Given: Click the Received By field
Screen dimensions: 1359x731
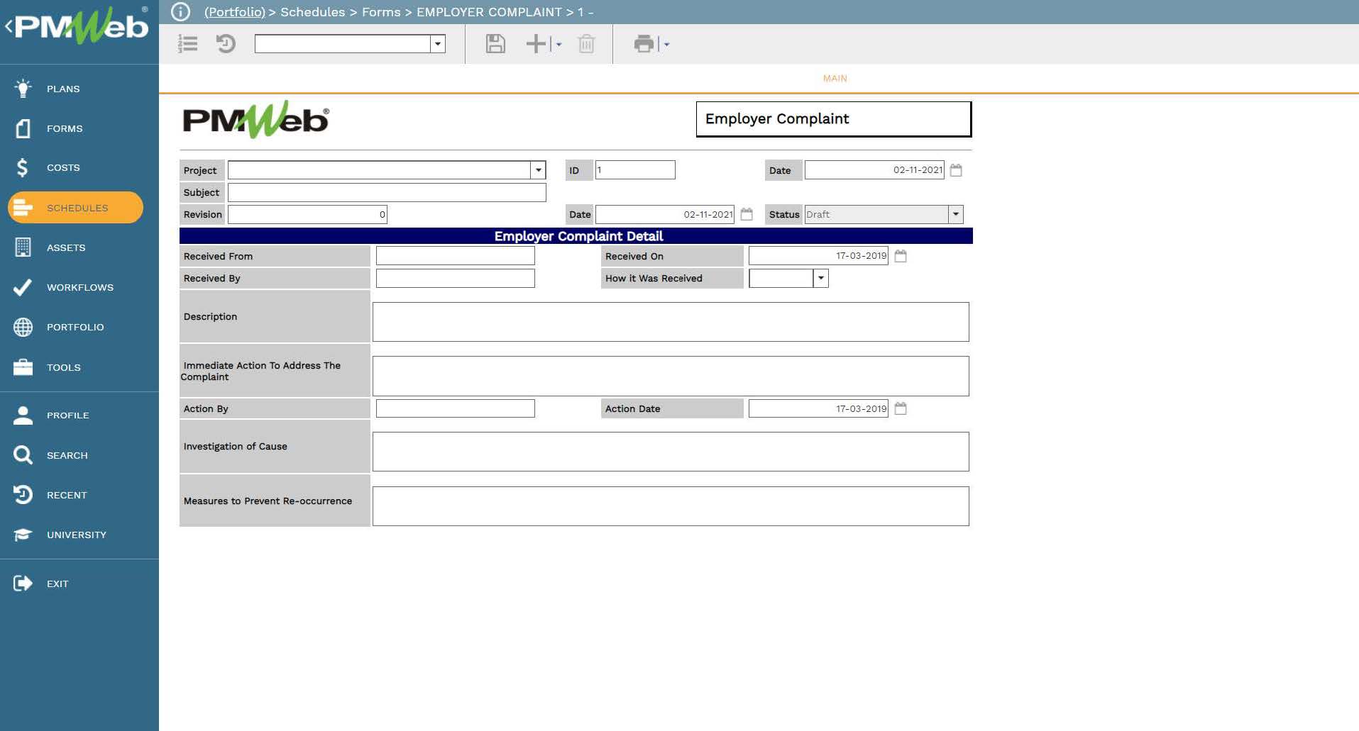Looking at the screenshot, I should coord(455,278).
